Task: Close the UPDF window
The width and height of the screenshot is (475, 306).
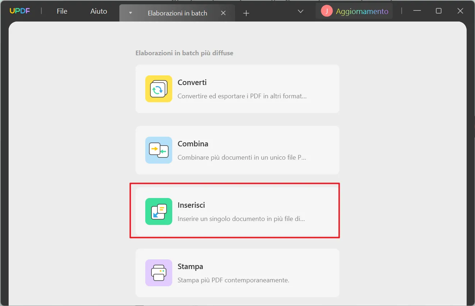Action: click(460, 11)
